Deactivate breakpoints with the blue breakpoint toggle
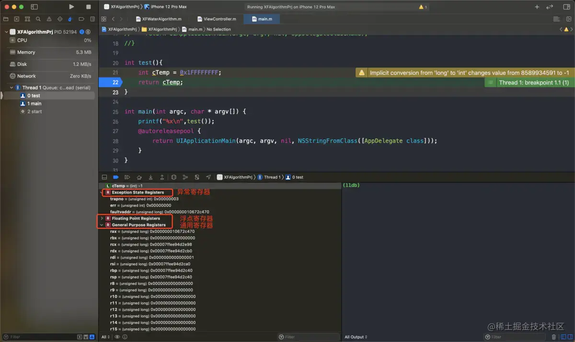575x342 pixels. pyautogui.click(x=115, y=177)
